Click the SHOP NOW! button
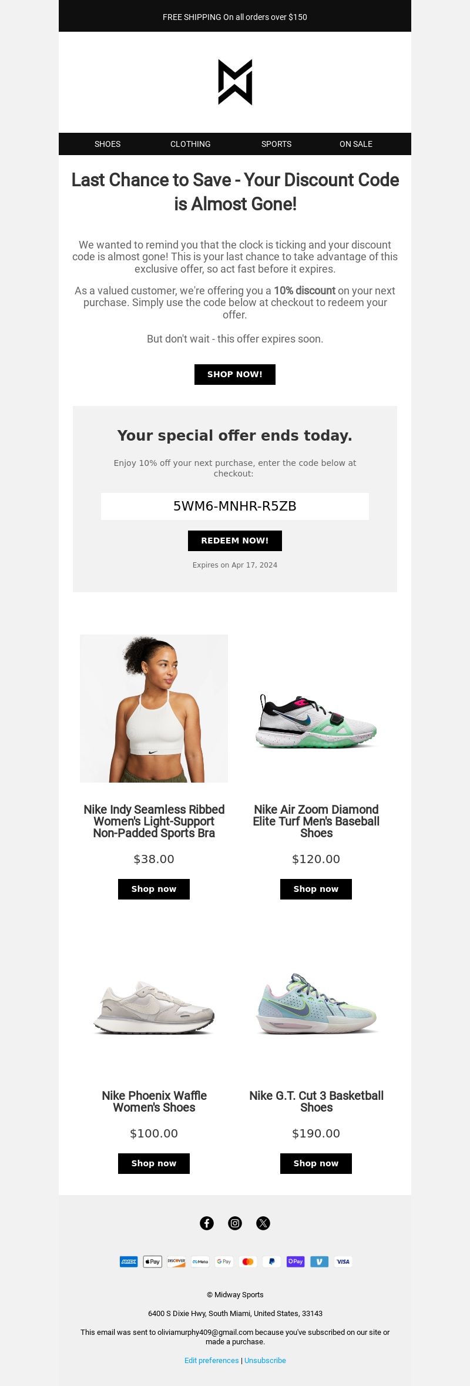The image size is (470, 1386). pos(235,374)
